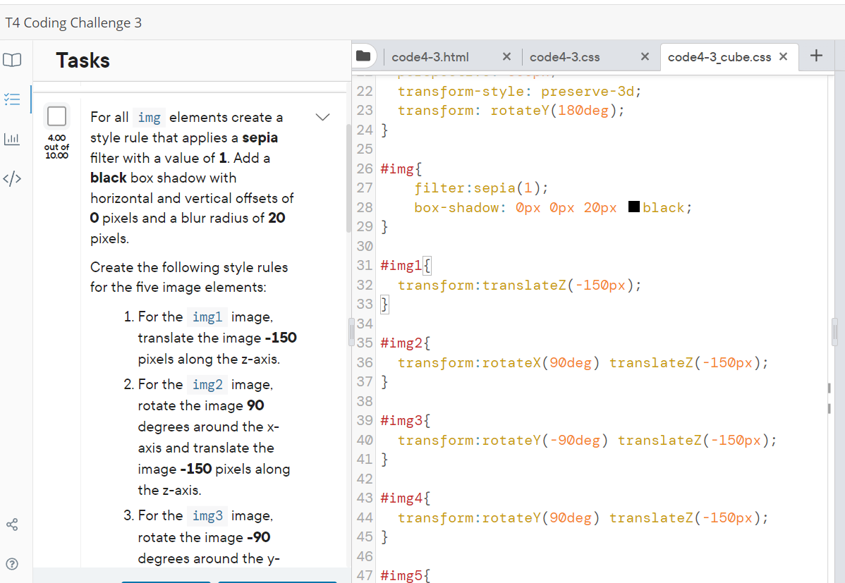Collapse the sepia filter task description

tap(322, 117)
